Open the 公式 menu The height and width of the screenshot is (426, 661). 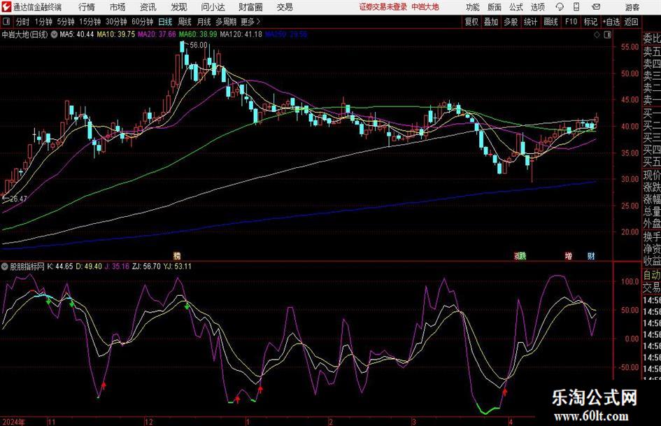[x=516, y=7]
